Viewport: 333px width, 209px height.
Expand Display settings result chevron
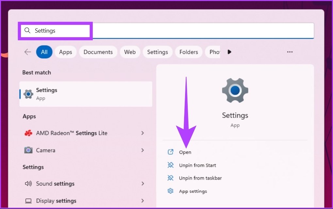pyautogui.click(x=143, y=201)
